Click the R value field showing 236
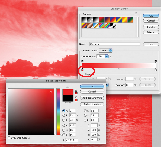Image resolution: width=161 pixels, height=147 pixels. (x=72, y=125)
